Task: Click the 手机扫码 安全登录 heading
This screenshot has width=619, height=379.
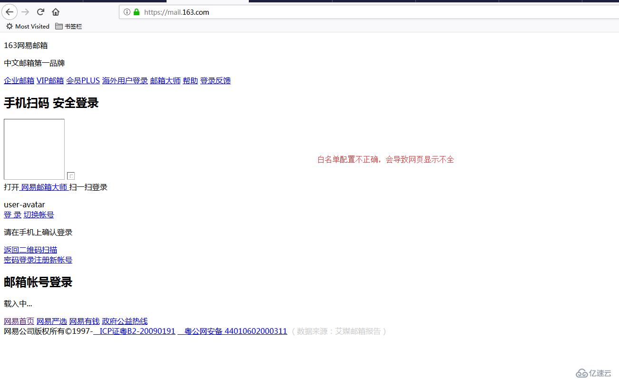Action: pyautogui.click(x=51, y=103)
